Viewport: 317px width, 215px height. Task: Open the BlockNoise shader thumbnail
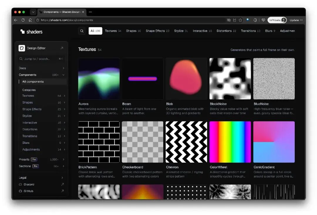click(x=230, y=79)
